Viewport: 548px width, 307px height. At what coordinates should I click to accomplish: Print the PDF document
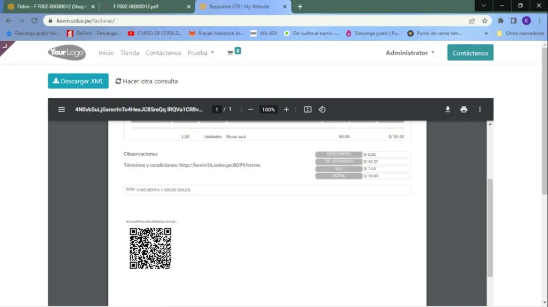pyautogui.click(x=463, y=109)
